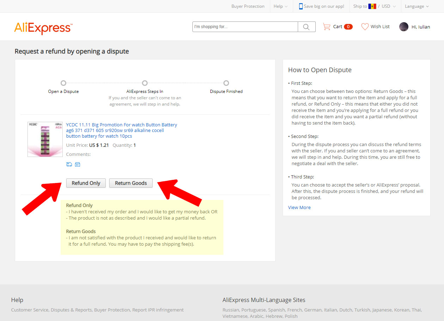Click the 'Dispute Finished' step circle
Screen dimensions: 444x321
[x=226, y=83]
